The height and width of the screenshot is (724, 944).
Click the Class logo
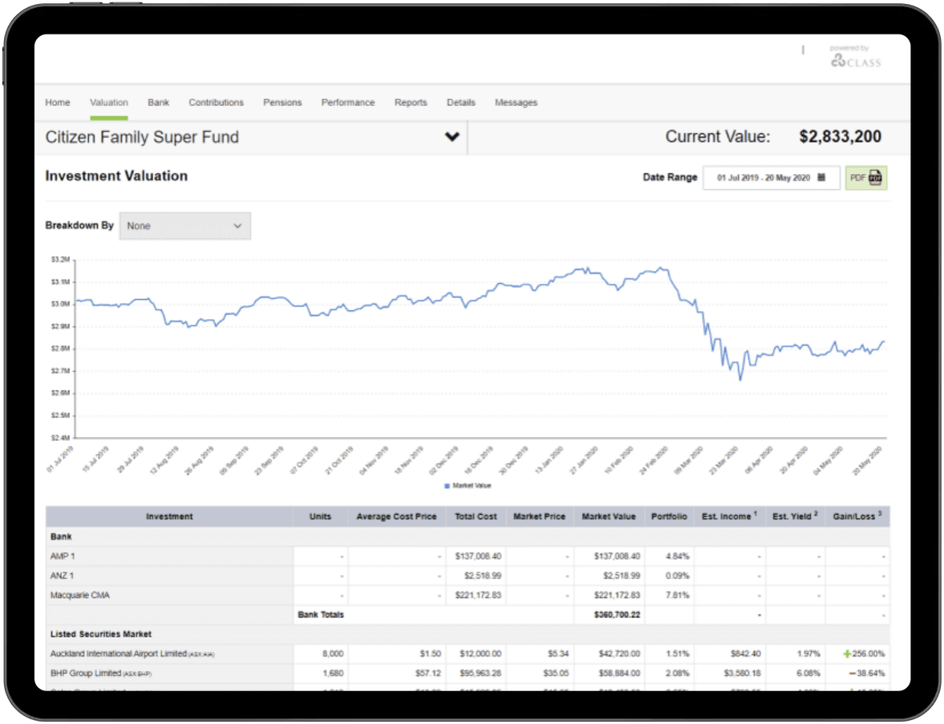tap(856, 61)
